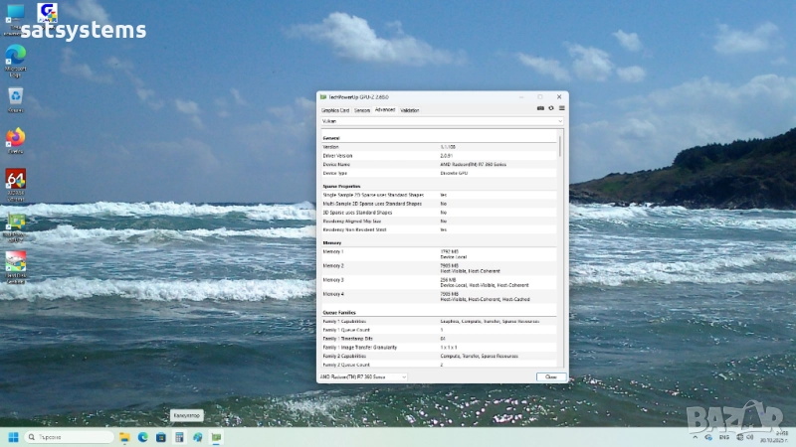796x447 pixels.
Task: Open the Recycle Bin desktop icon
Action: coord(16,97)
